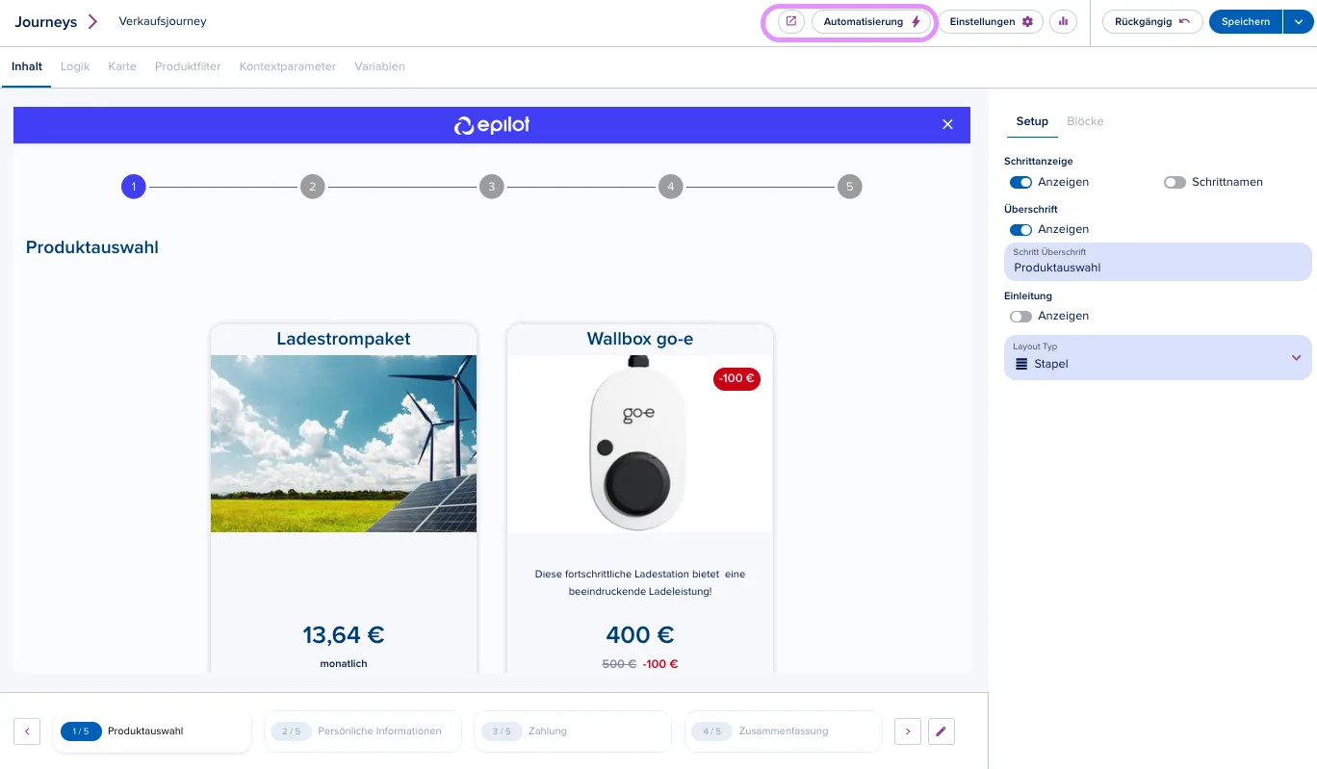Click the Rückgängig undo button

click(x=1152, y=21)
